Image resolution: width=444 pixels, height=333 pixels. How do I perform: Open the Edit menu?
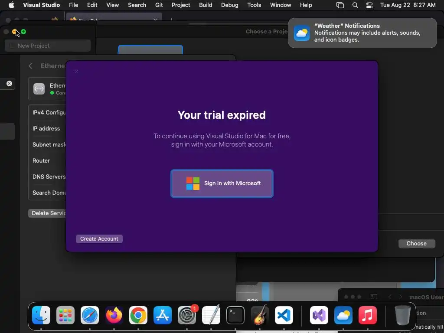coord(92,5)
